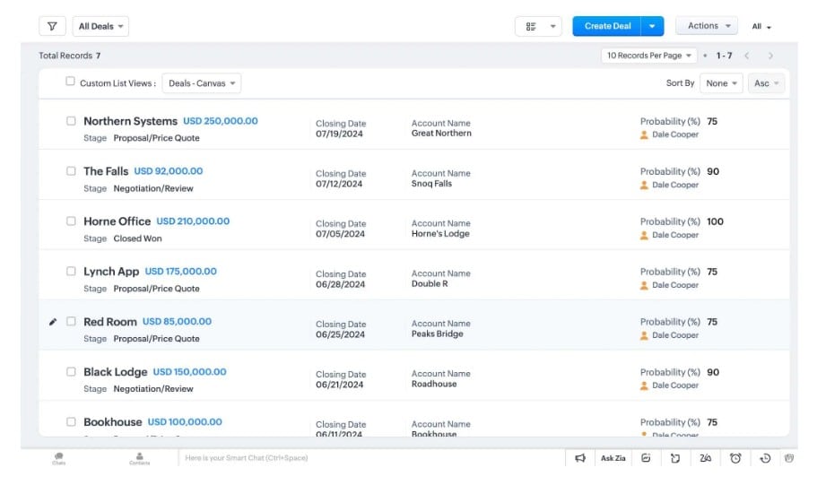
Task: Open the Deals - Canvas list view dropdown
Action: point(202,83)
